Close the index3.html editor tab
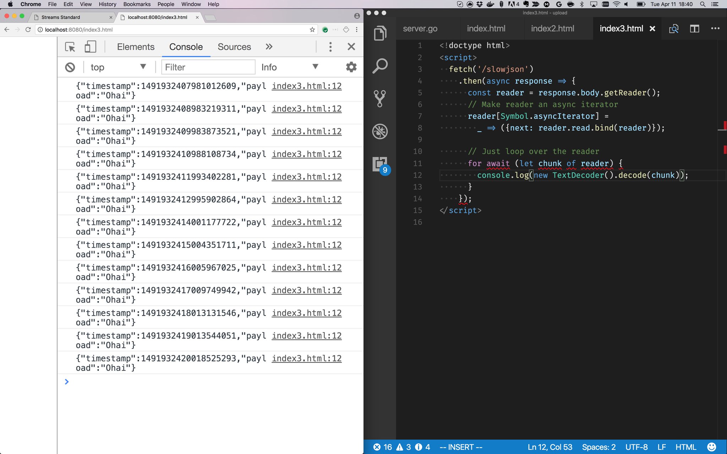The width and height of the screenshot is (727, 454). [x=652, y=29]
